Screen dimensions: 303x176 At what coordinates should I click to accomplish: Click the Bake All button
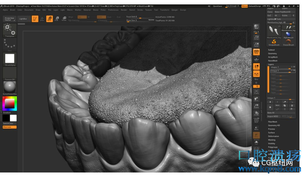tap(281, 112)
